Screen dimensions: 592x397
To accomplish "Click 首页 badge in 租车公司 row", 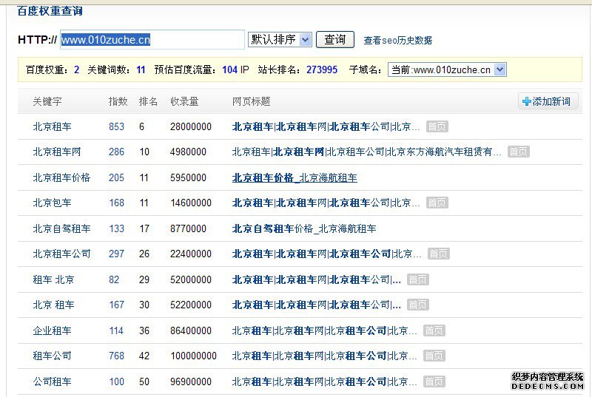I will tap(434, 356).
